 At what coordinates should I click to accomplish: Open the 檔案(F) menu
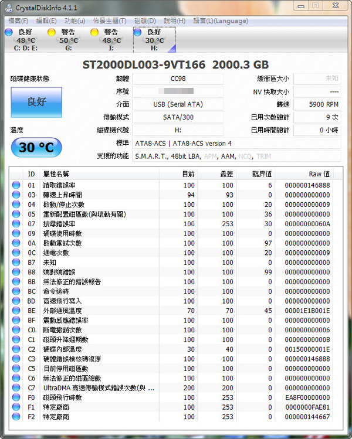pos(18,21)
